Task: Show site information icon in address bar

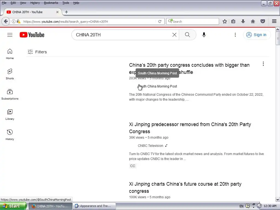Action: 14,21
